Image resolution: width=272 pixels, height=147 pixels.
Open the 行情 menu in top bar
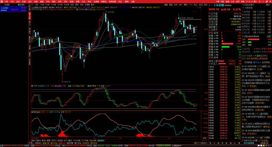tap(6, 1)
